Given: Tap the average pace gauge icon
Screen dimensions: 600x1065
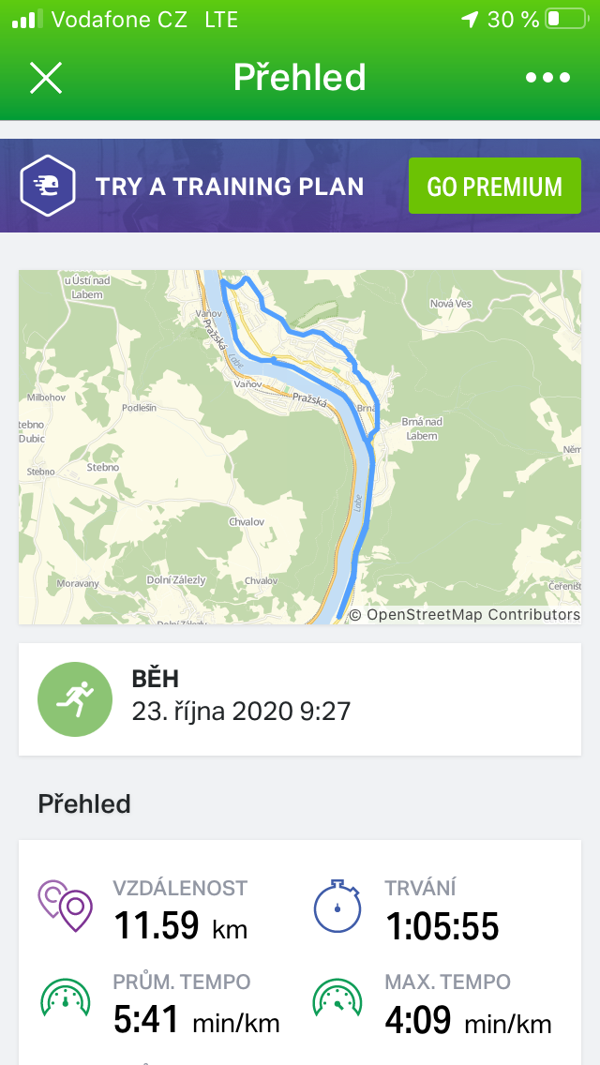Looking at the screenshot, I should [66, 997].
